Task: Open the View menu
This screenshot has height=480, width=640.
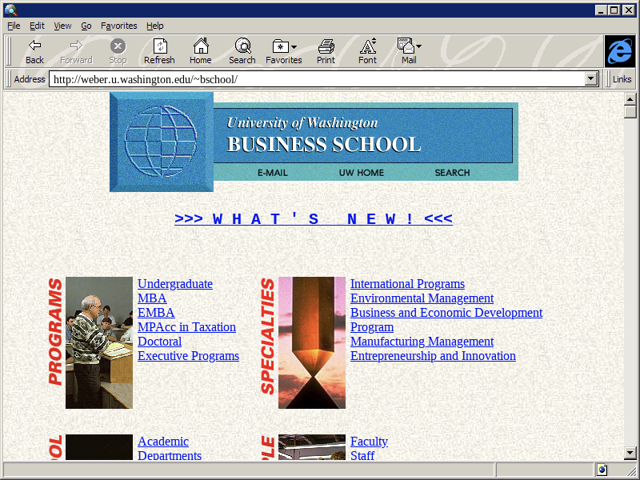Action: coord(62,26)
